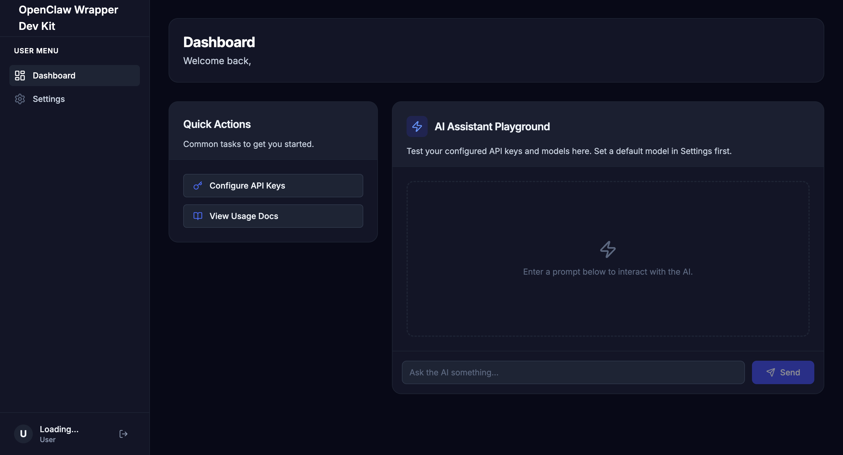This screenshot has height=455, width=843.
Task: Click the OpenClaw Wrapper Dev Kit title
Action: point(68,18)
